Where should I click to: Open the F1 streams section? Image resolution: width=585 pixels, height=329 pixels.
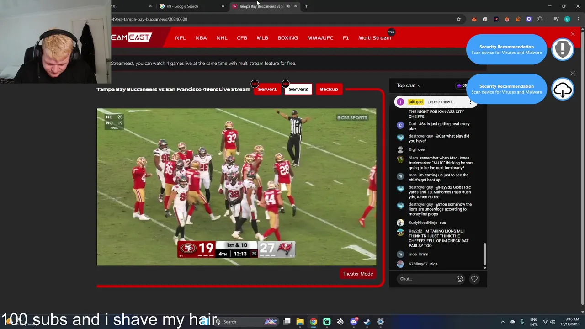(346, 38)
